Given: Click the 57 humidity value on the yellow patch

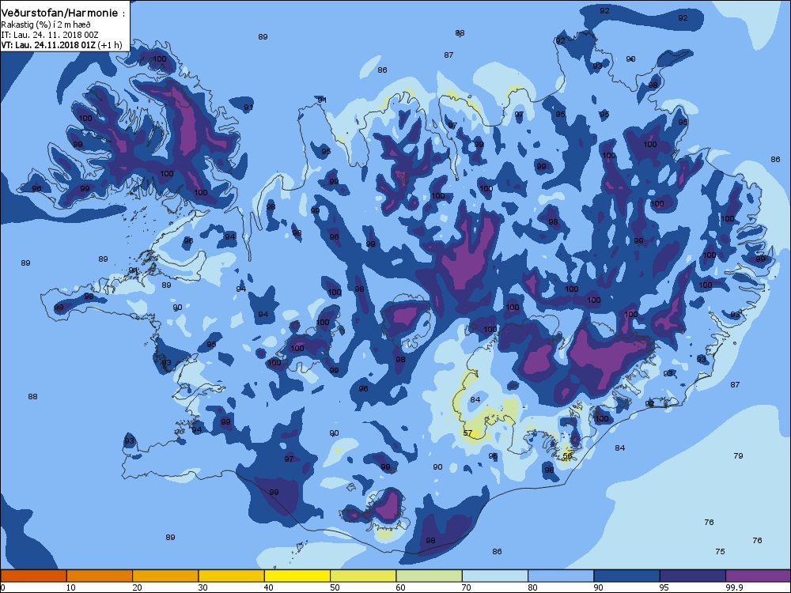Looking at the screenshot, I should point(467,433).
